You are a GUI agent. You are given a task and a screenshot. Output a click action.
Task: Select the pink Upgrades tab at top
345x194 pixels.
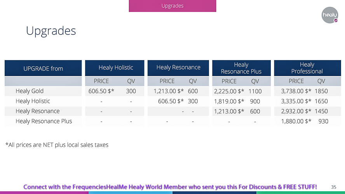(x=172, y=6)
